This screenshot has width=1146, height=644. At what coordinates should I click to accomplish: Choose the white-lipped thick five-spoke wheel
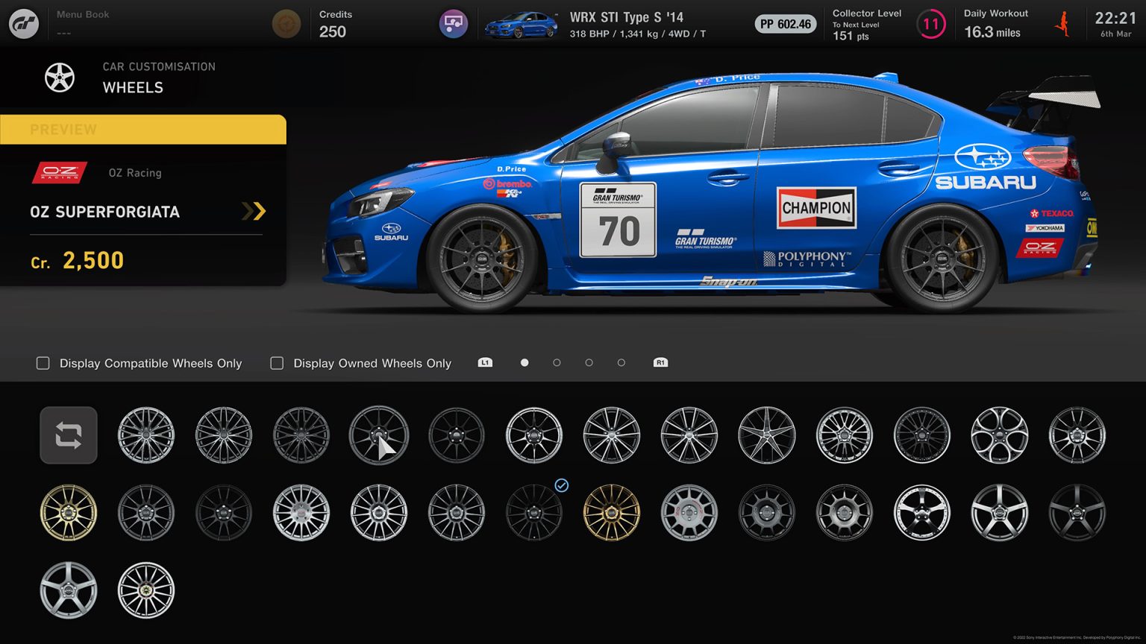coord(922,513)
